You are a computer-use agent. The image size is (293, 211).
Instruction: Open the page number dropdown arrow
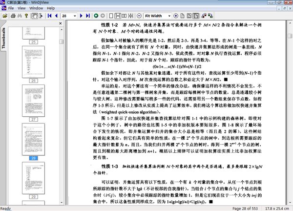(75, 16)
